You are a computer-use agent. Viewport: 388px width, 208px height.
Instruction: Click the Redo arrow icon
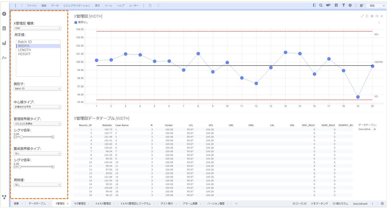point(158,6)
